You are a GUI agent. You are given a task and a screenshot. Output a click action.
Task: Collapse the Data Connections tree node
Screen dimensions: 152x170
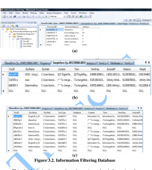3,29
